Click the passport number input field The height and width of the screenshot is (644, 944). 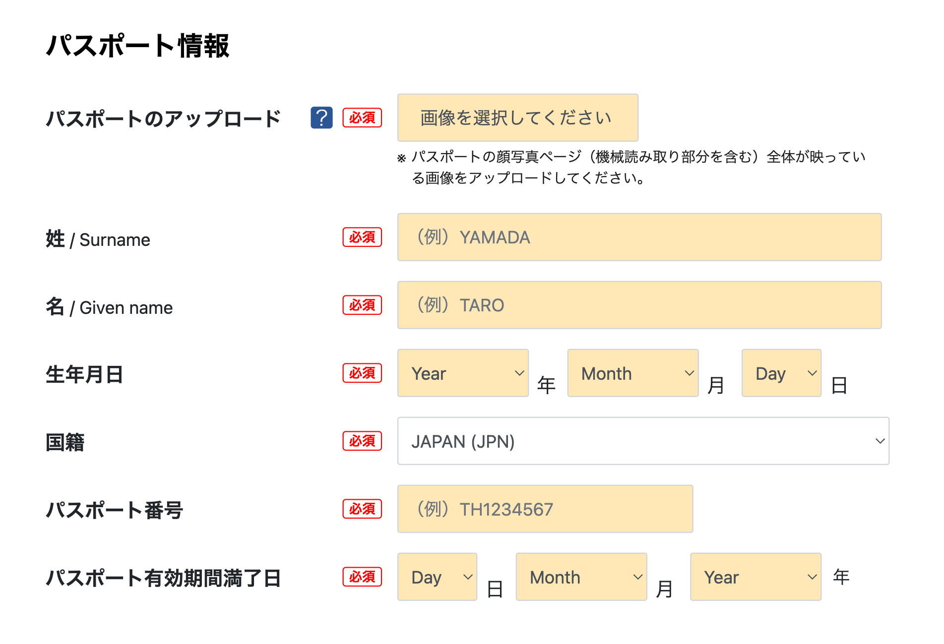(x=545, y=509)
